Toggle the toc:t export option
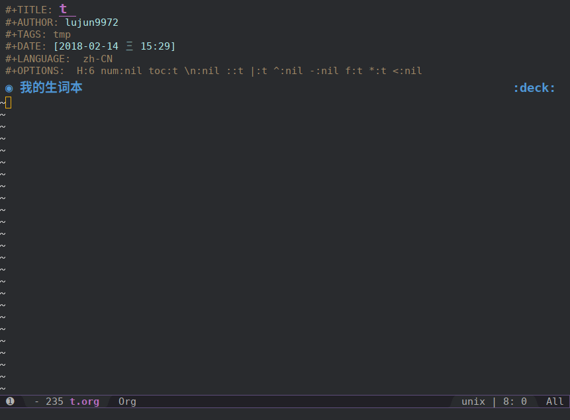This screenshot has height=420, width=570. pyautogui.click(x=163, y=70)
